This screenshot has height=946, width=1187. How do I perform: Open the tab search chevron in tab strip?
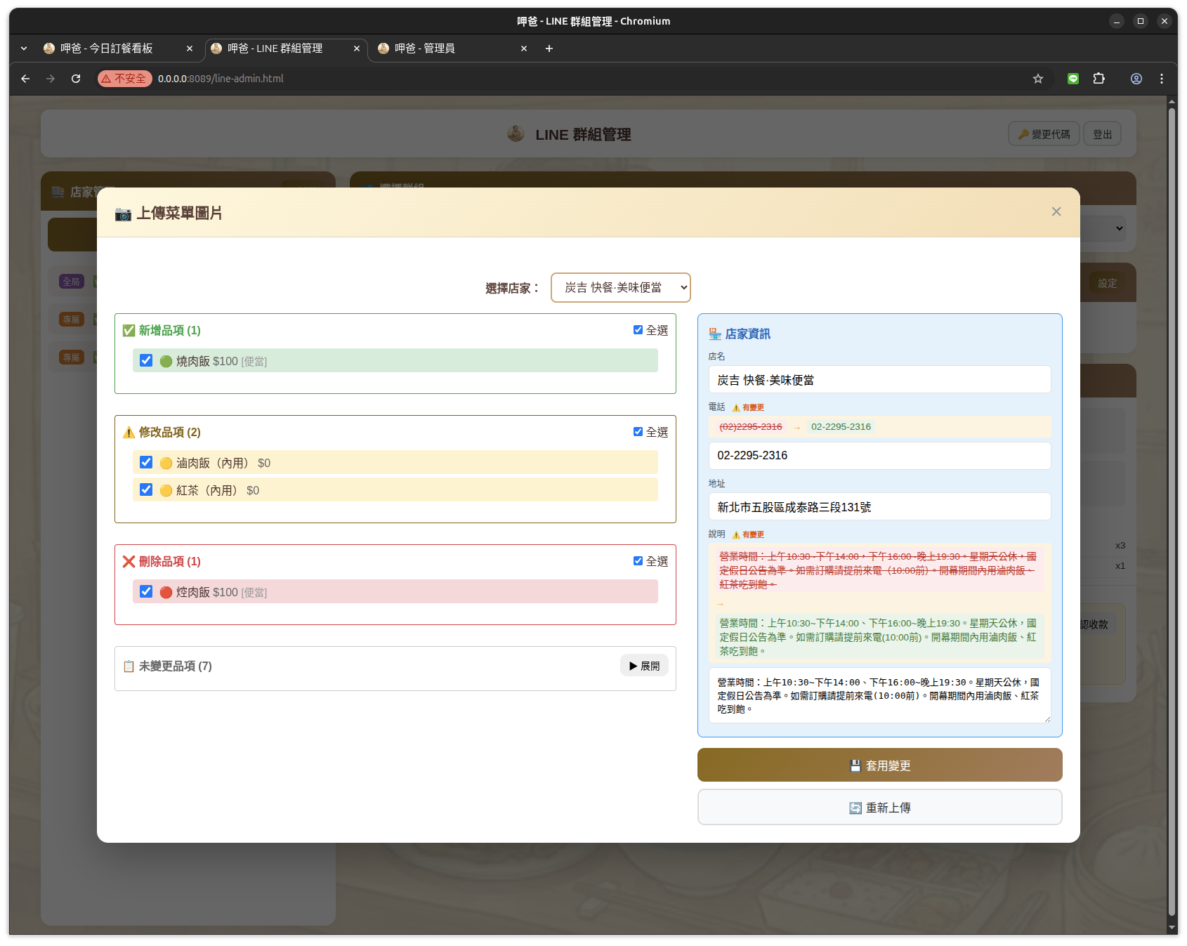click(x=24, y=48)
